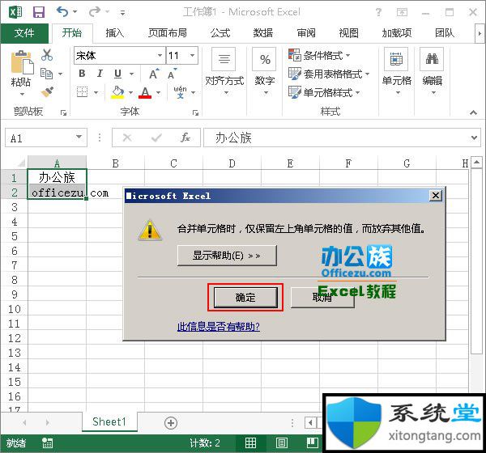Collapse the ribbon with up chevron
The image size is (486, 453).
(473, 112)
